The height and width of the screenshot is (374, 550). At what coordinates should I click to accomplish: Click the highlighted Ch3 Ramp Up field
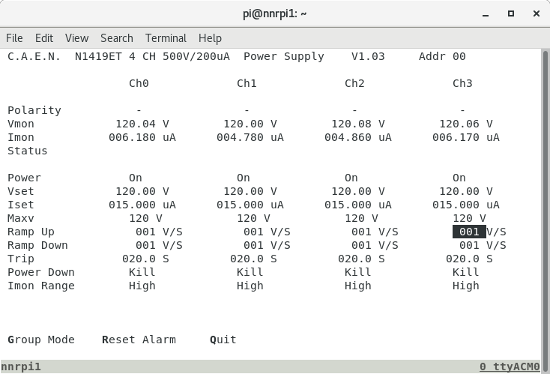coord(469,232)
